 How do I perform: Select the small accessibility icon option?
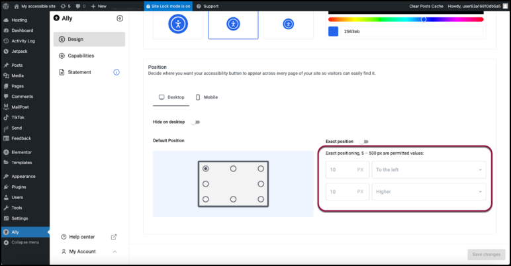[x=288, y=24]
